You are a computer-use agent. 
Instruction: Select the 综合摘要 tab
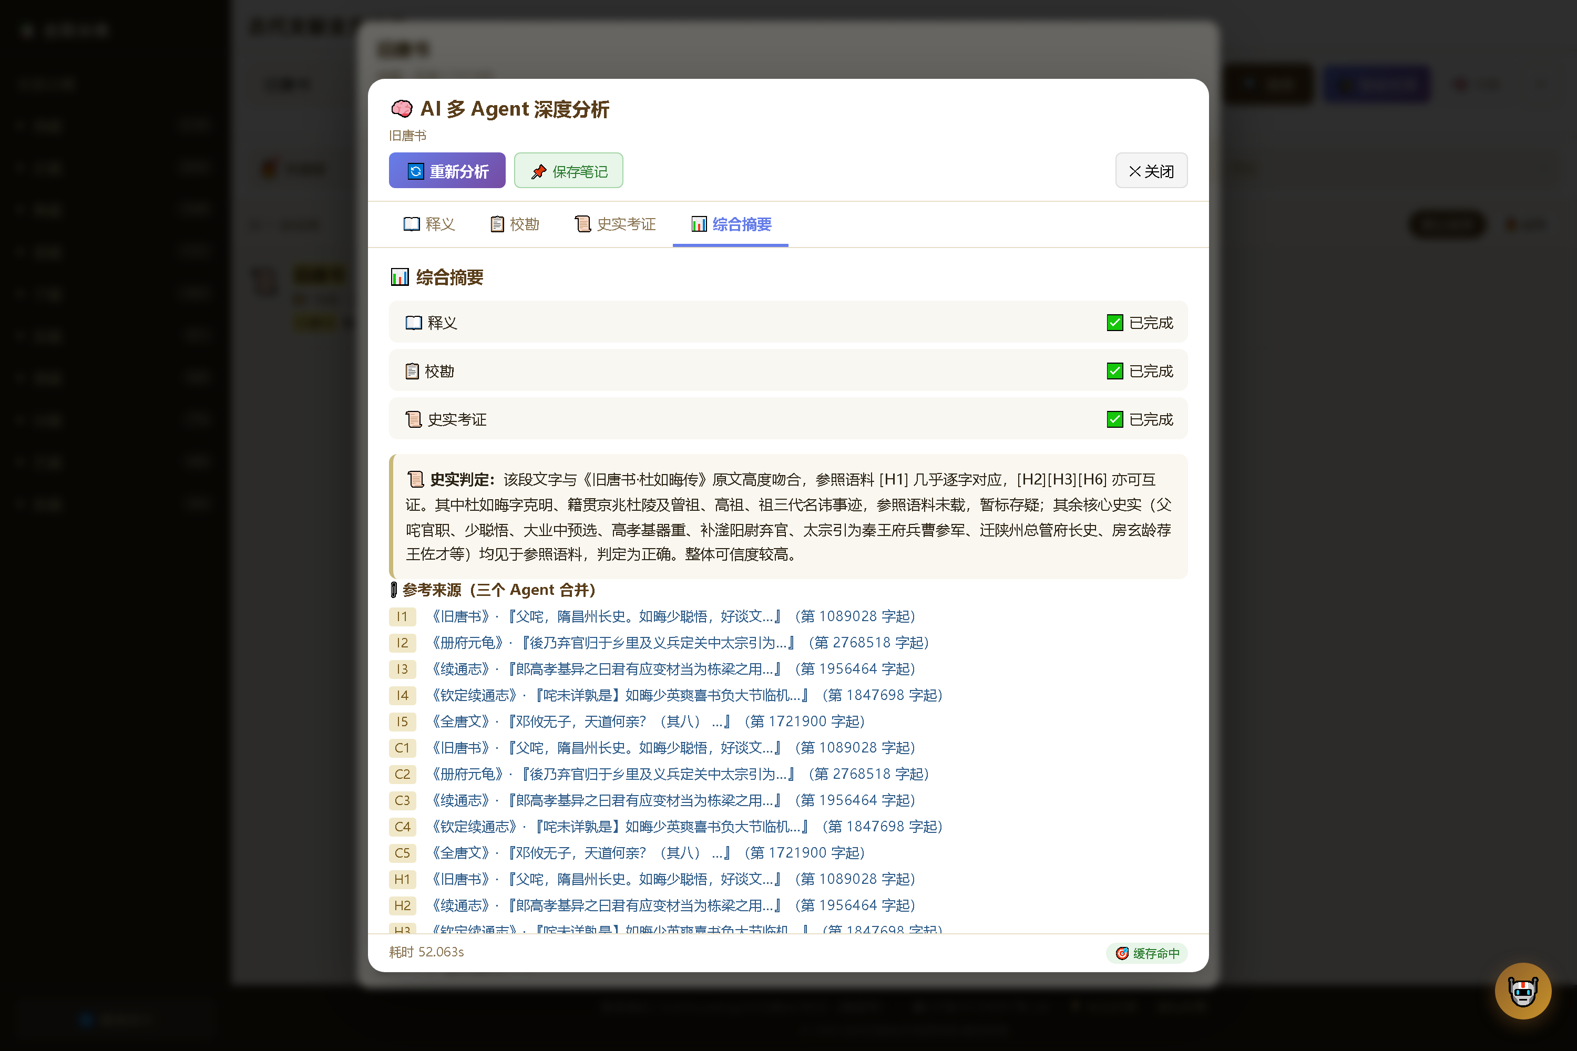point(731,224)
